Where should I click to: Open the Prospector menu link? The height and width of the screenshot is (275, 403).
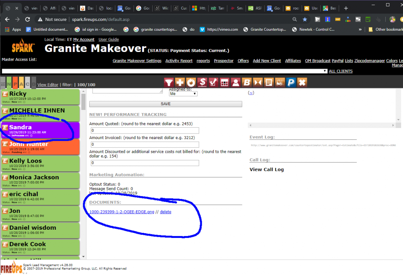(x=224, y=61)
